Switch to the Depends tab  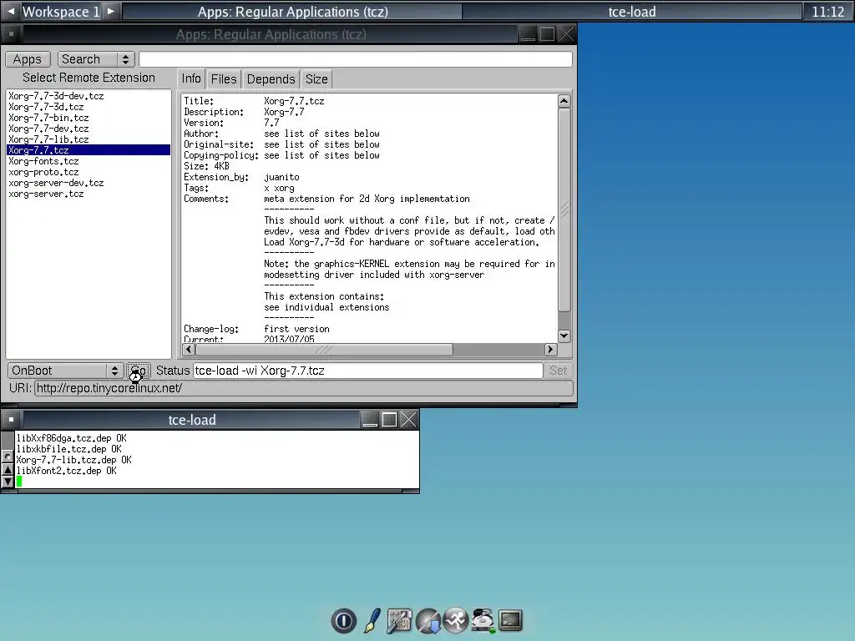(271, 79)
